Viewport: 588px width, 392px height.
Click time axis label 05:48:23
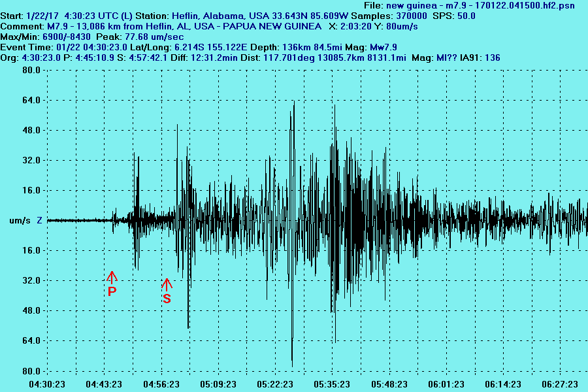(389, 384)
